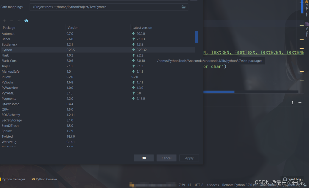Click the Twisted version 18.7.0 cell
Viewport: 309px width, 188px height.
[71, 136]
